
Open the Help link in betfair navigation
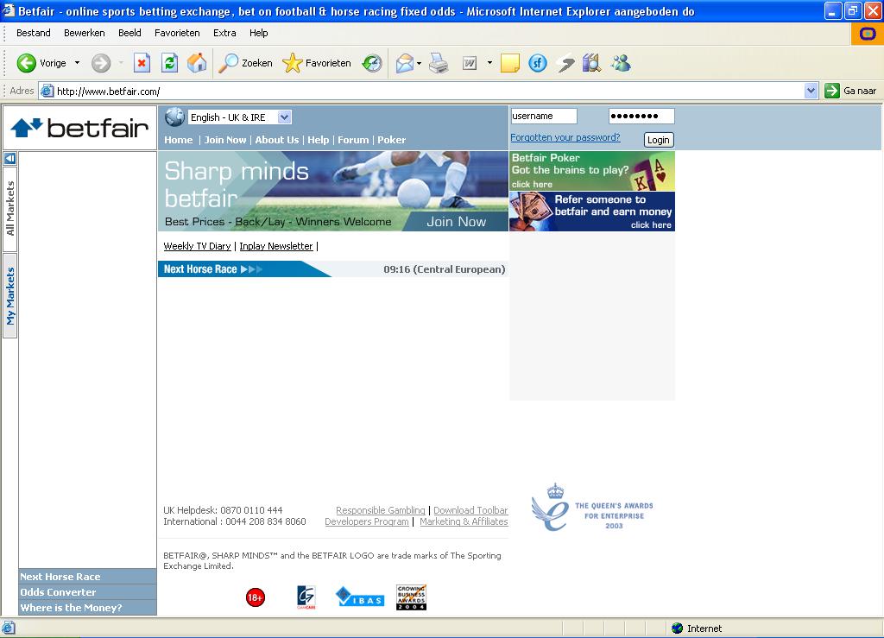318,140
